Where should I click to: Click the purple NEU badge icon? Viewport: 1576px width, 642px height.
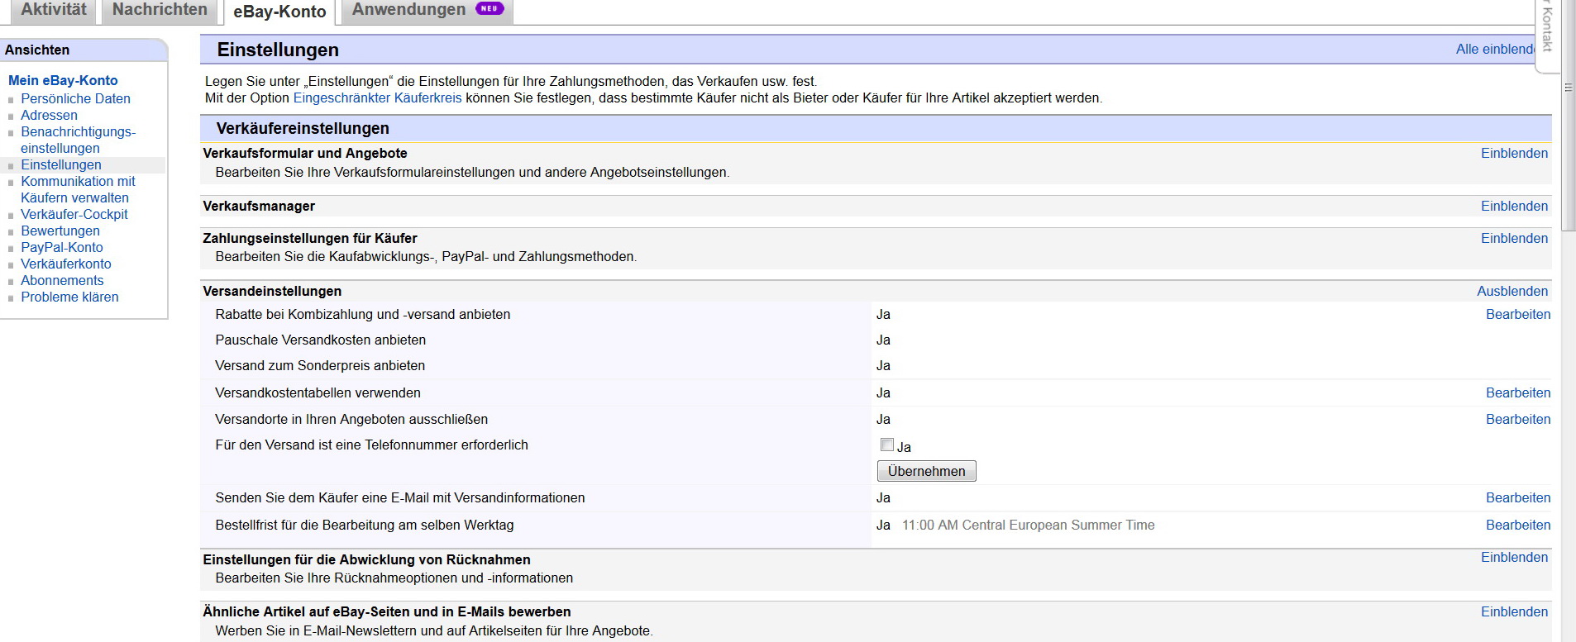pyautogui.click(x=490, y=9)
